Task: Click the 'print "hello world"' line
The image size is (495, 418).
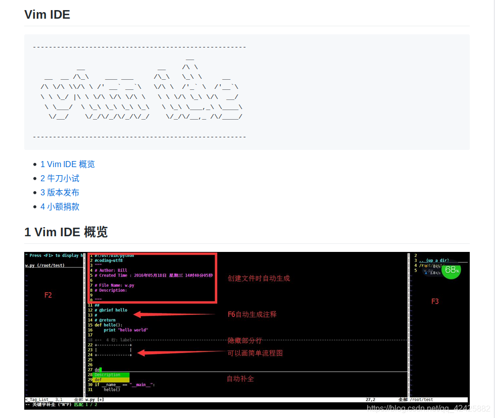Action: (126, 330)
